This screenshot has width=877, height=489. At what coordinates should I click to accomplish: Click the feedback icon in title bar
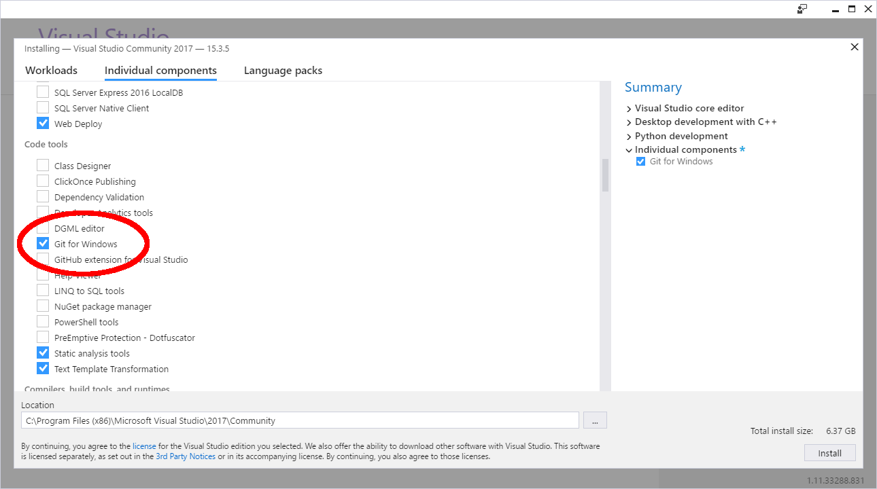(x=802, y=9)
